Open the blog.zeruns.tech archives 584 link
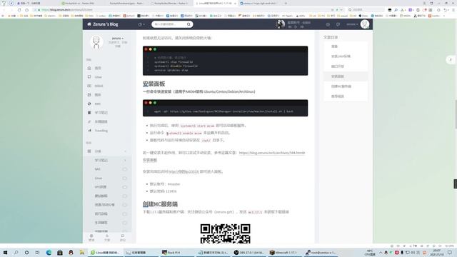 [272, 153]
